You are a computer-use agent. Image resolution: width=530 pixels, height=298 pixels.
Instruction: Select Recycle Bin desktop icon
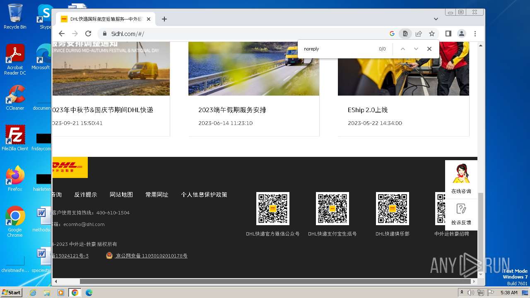(15, 17)
